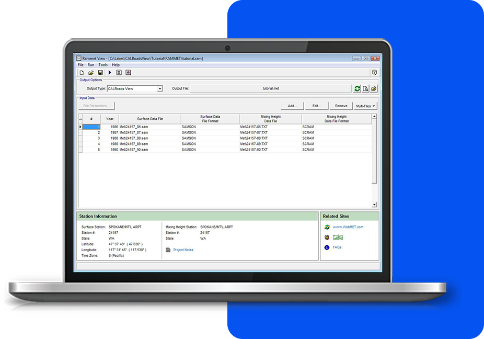Click the table scroll up arrow
484x339 pixels.
point(374,117)
